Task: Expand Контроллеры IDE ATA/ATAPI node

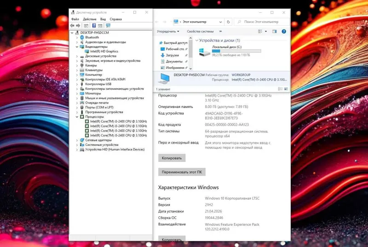Action: coord(77,79)
